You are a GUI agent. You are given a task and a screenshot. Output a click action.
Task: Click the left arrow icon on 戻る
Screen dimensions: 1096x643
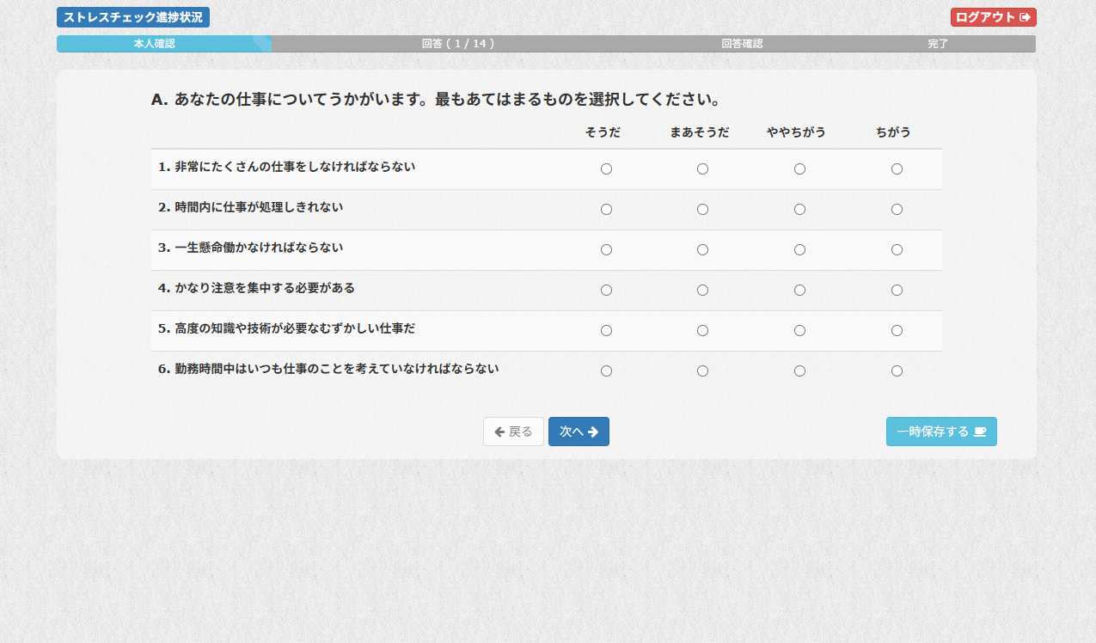(499, 432)
